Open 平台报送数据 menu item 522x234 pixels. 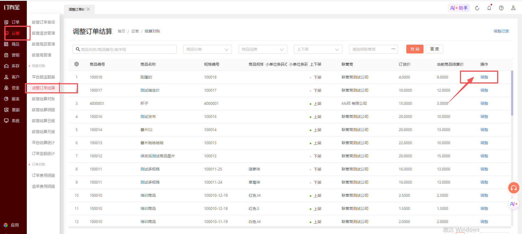[x=43, y=77]
